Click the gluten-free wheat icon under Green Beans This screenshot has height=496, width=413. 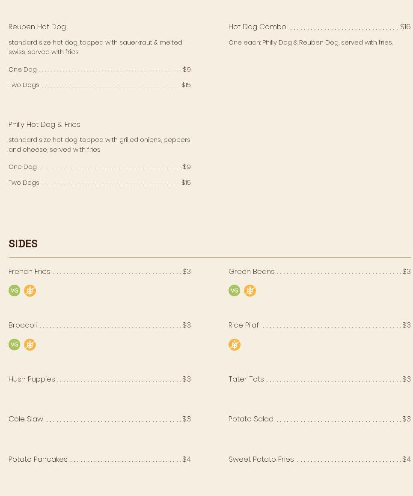[250, 290]
